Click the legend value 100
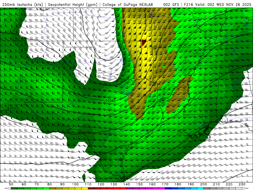 75,184
